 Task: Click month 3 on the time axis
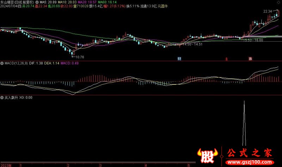point(100,165)
